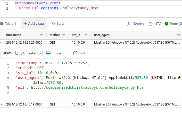Click the UTC clock icon
The width and height of the screenshot is (182, 114).
151,24
